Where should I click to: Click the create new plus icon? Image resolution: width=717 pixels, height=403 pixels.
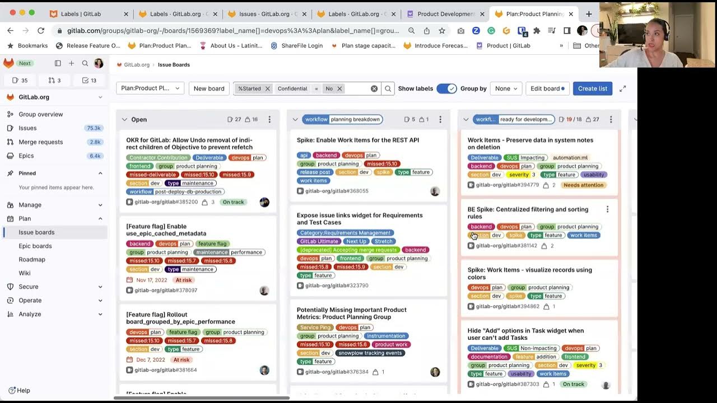click(x=71, y=64)
